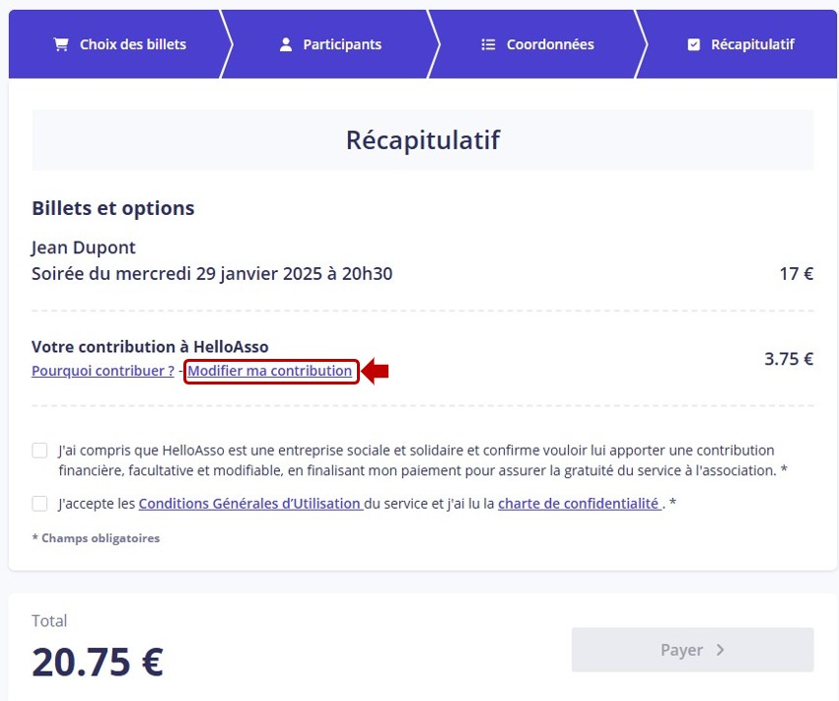Click the Payer button
This screenshot has height=701, width=839.
692,650
